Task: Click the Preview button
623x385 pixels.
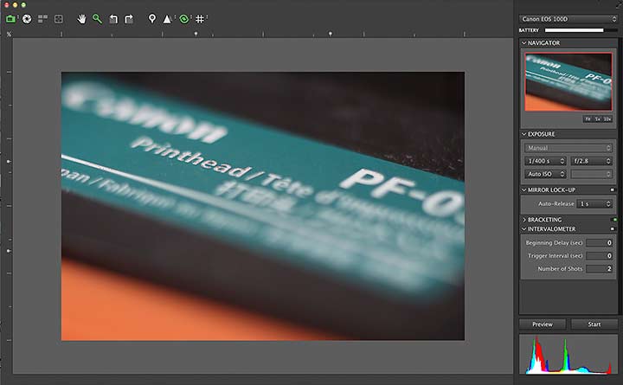Action: pos(543,324)
